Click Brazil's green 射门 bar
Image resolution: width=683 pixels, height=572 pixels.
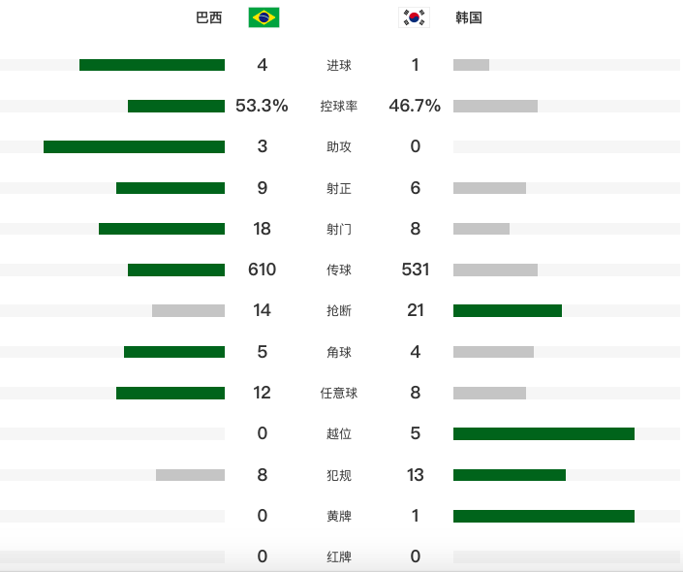point(162,229)
